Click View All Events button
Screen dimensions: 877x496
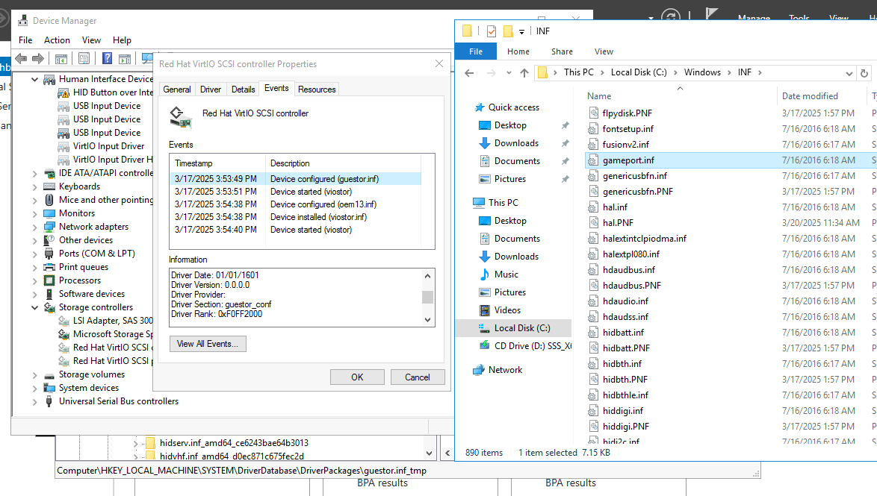point(208,344)
